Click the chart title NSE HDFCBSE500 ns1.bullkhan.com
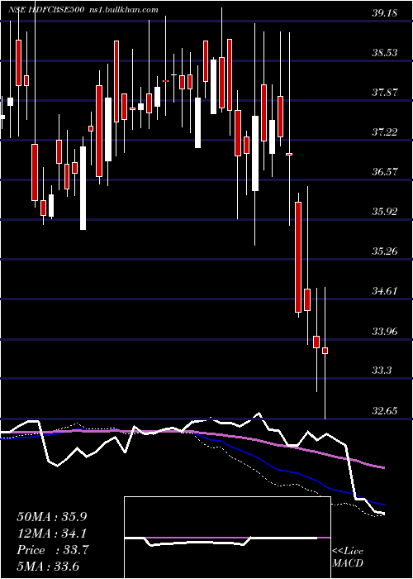 (83, 9)
